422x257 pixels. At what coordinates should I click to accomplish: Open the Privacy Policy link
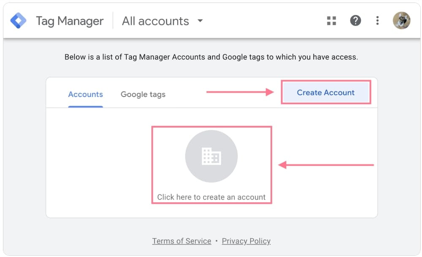(246, 241)
